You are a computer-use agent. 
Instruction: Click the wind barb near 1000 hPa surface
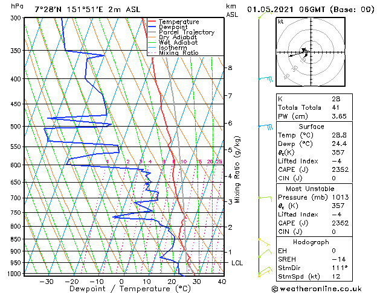click(x=265, y=271)
